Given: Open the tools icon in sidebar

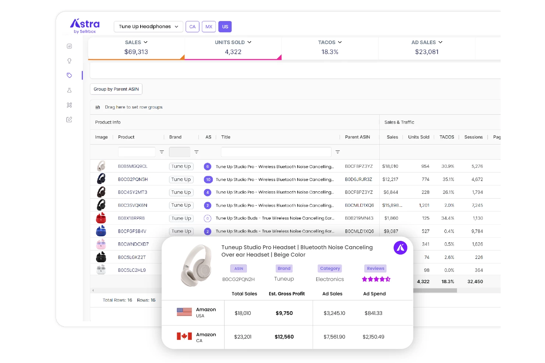Looking at the screenshot, I should tap(69, 105).
